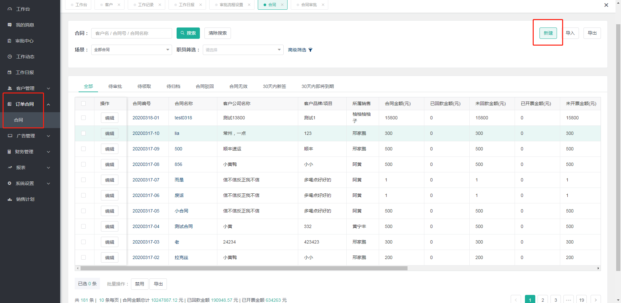Click the vertical page scrollbar
Viewport: 621px width, 303px height.
(x=618, y=147)
